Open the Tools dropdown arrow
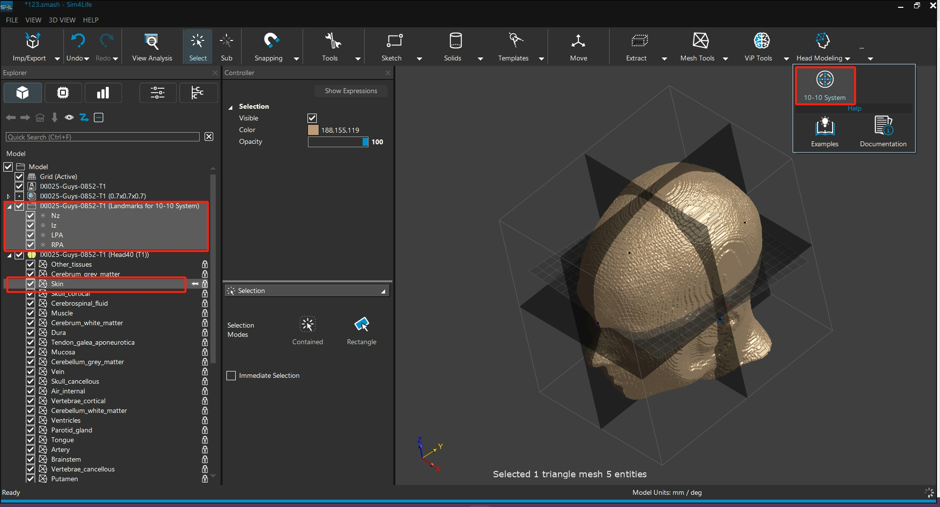The width and height of the screenshot is (940, 507). click(358, 58)
